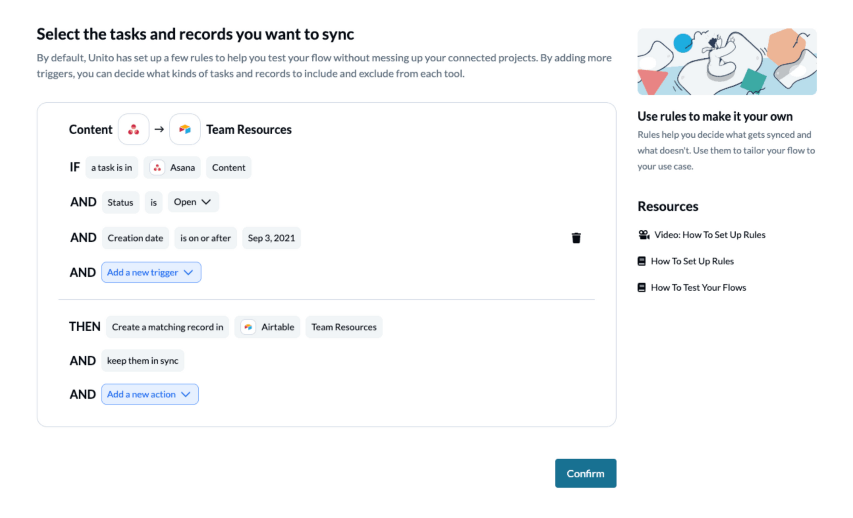Click the Creation date field chip

point(135,238)
